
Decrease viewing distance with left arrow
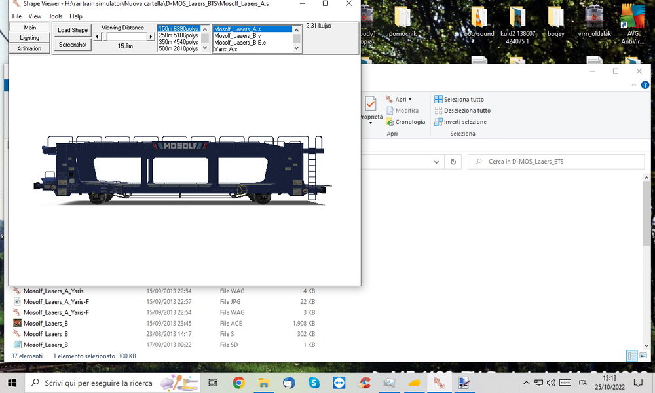(97, 37)
